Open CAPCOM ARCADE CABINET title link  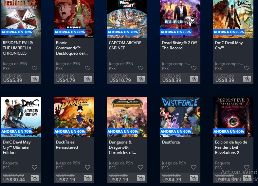click(x=125, y=45)
